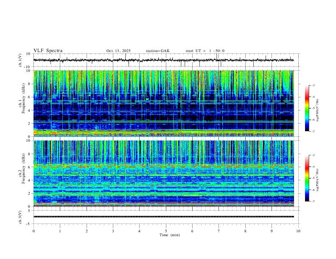
Task: Click the ch.2 'Frequency (kHz)' axis label
Action: click(x=24, y=168)
